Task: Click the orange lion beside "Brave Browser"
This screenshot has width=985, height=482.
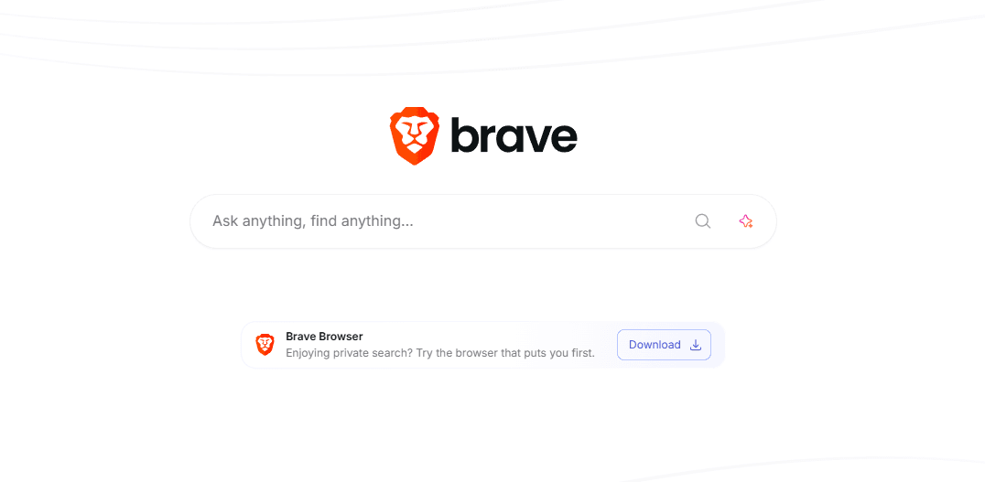Action: (265, 345)
